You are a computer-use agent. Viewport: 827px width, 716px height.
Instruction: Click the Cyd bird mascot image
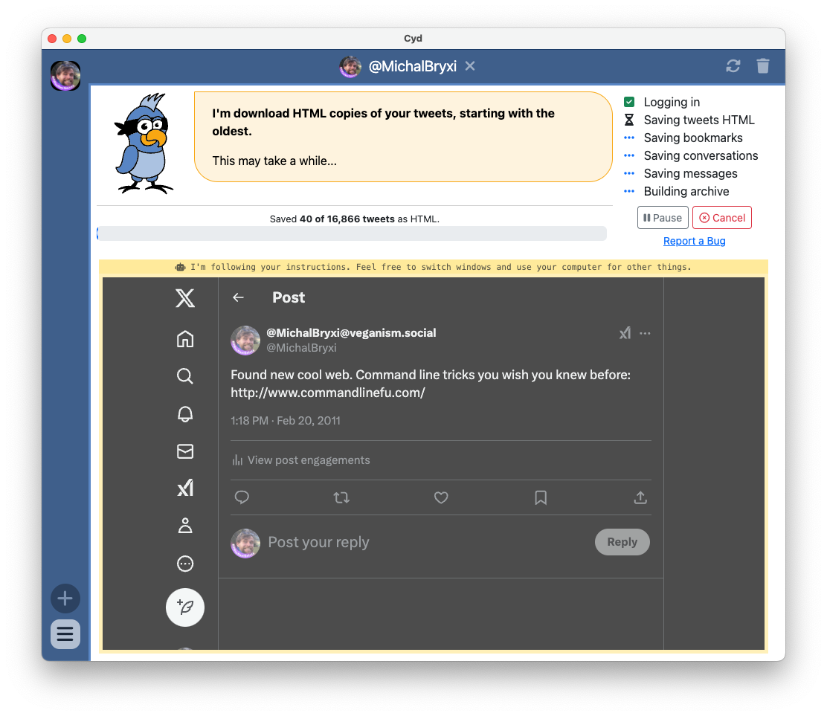(x=144, y=143)
